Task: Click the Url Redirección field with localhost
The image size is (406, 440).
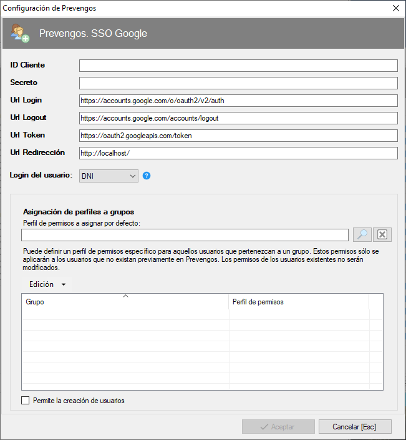Action: pyautogui.click(x=238, y=153)
